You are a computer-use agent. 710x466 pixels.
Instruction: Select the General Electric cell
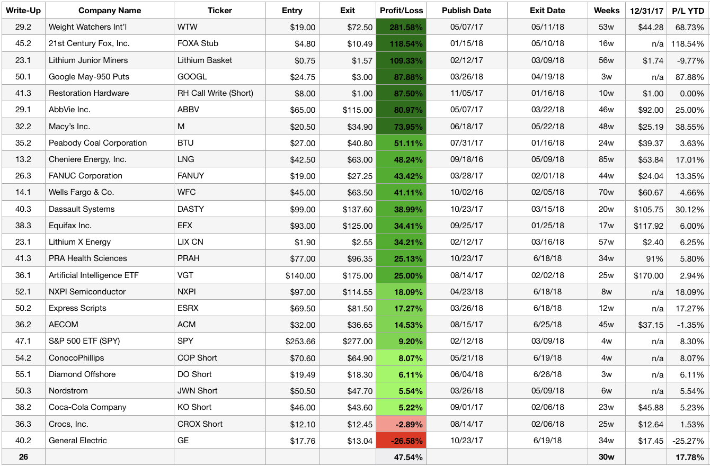click(110, 441)
